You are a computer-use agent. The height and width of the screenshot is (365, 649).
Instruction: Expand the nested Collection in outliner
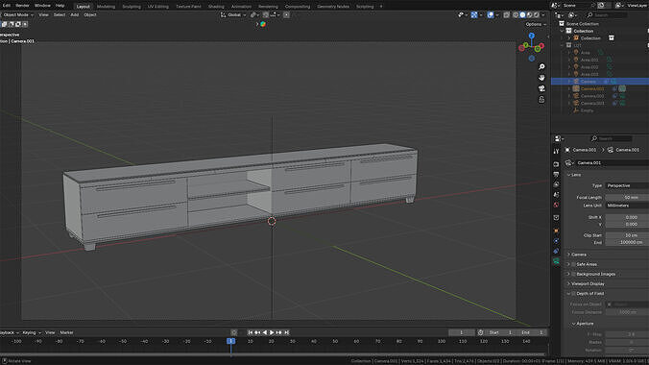point(569,38)
